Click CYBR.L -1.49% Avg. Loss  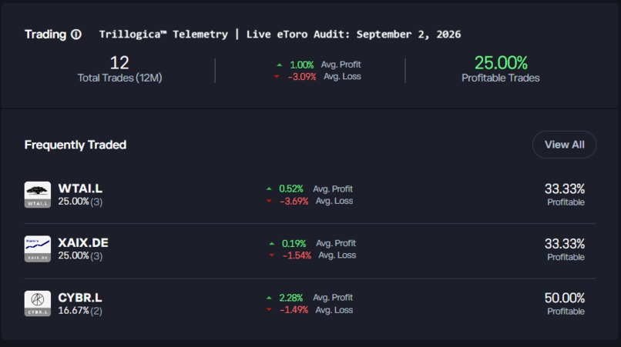294,310
